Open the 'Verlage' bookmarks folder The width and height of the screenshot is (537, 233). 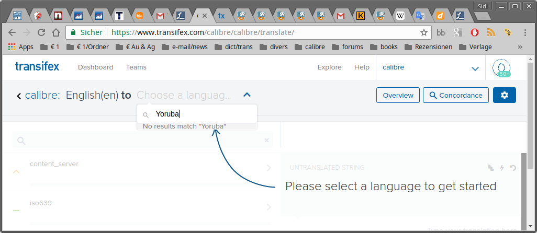pyautogui.click(x=475, y=47)
